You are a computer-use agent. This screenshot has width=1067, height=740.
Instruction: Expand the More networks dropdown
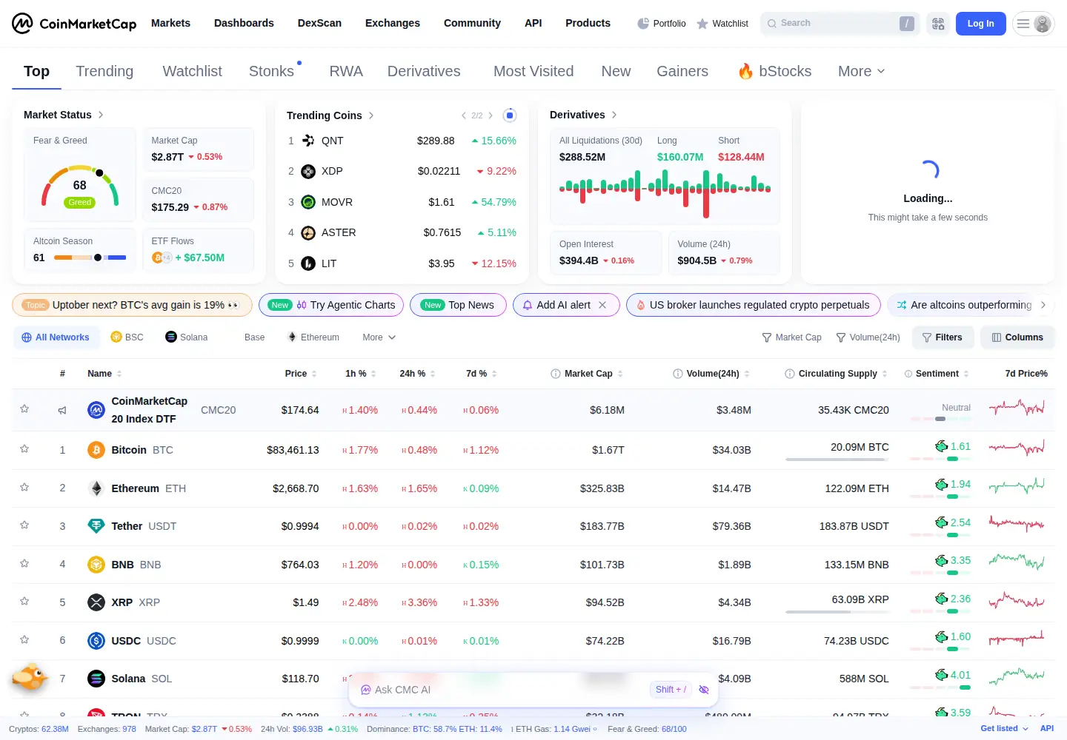point(379,337)
